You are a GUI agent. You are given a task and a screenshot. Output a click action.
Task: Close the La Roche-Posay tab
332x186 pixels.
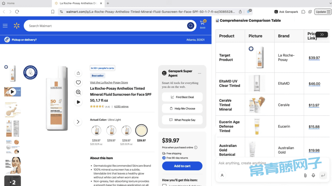click(101, 3)
